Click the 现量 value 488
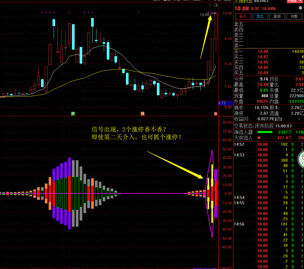The image size is (304, 269). [x=265, y=96]
